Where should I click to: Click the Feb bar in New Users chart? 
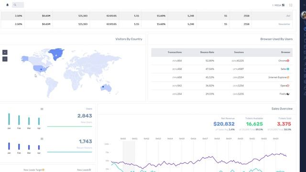(19, 120)
